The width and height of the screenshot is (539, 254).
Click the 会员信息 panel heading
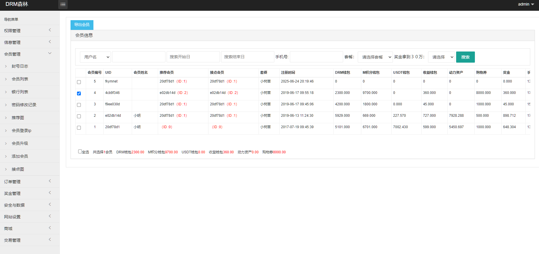84,35
